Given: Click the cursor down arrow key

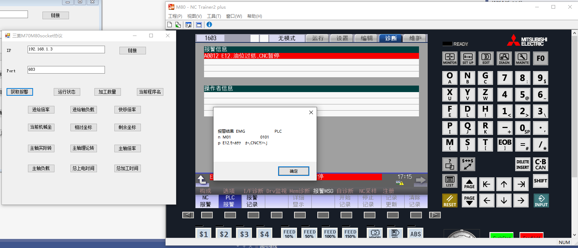Looking at the screenshot, I should click(504, 201).
